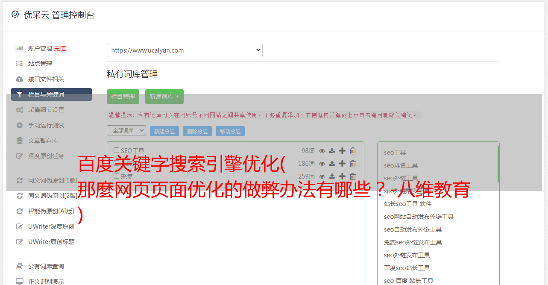Check the 采集 library checkbox

(116, 176)
